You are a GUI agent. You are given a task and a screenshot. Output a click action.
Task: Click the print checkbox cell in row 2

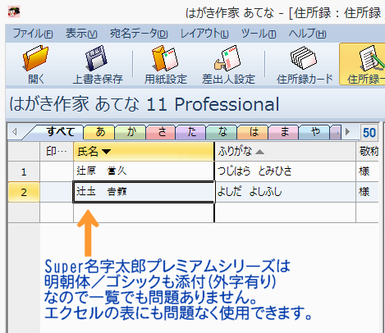[x=57, y=192]
